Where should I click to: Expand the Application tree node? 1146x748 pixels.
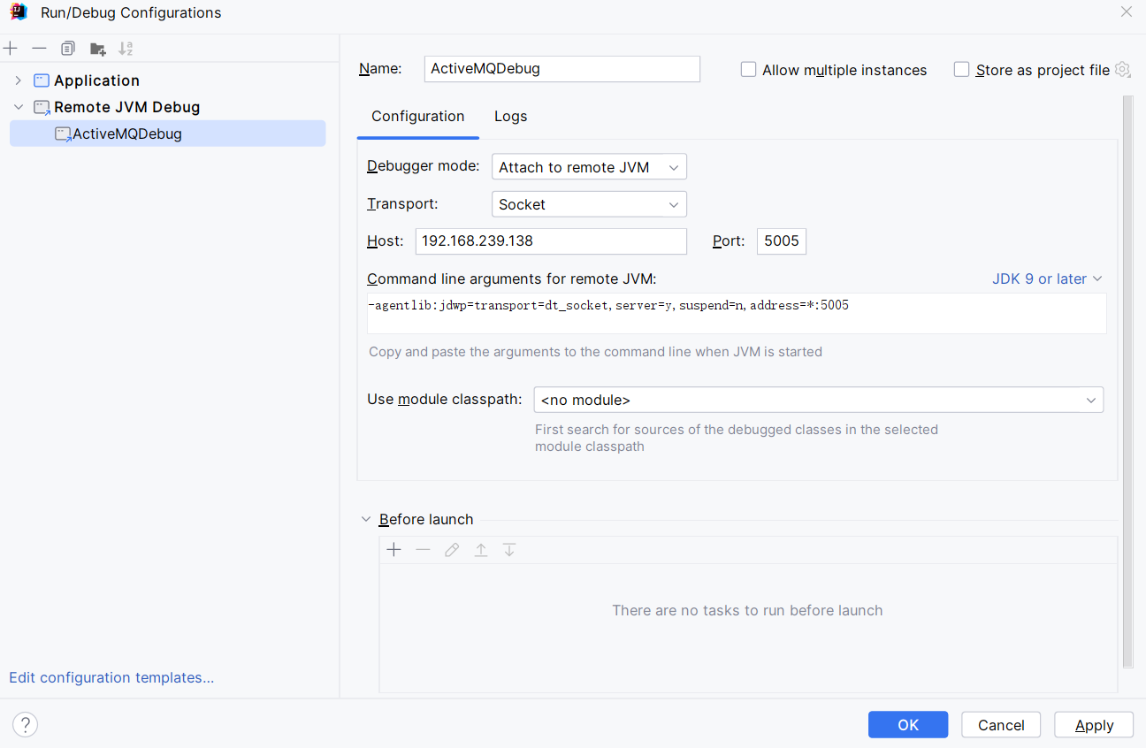click(18, 80)
